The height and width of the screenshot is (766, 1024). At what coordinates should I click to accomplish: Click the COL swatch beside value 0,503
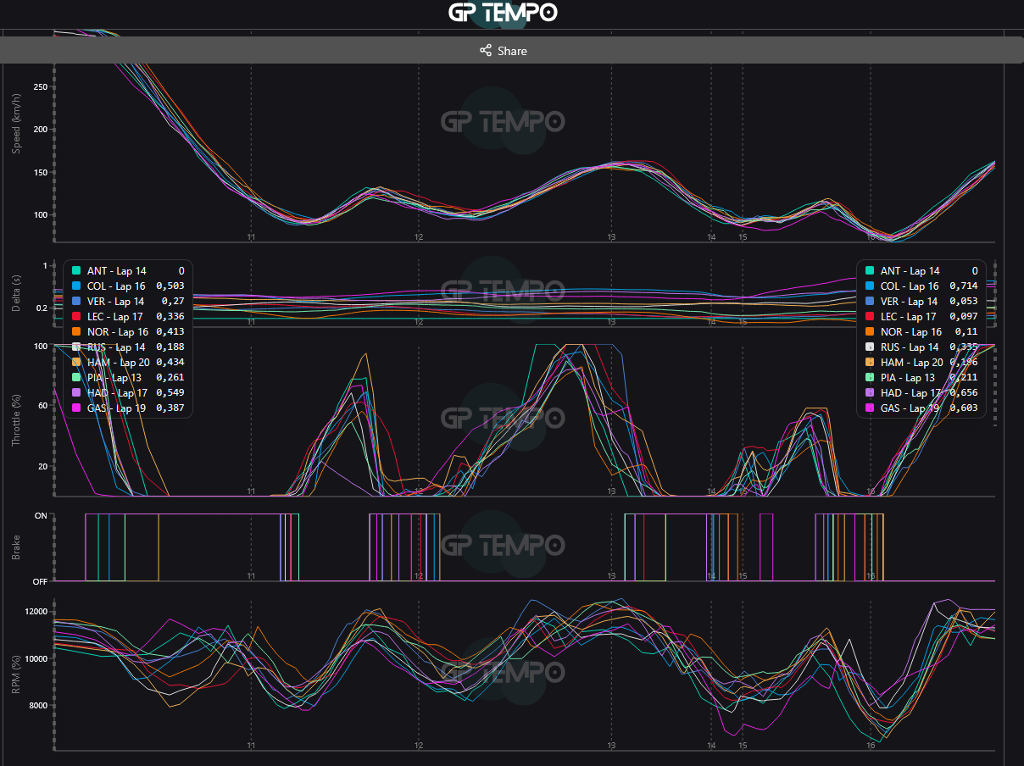point(76,286)
